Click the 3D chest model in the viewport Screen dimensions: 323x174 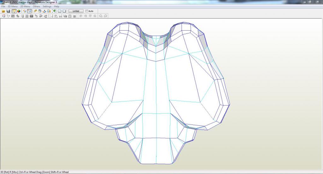tap(156, 93)
